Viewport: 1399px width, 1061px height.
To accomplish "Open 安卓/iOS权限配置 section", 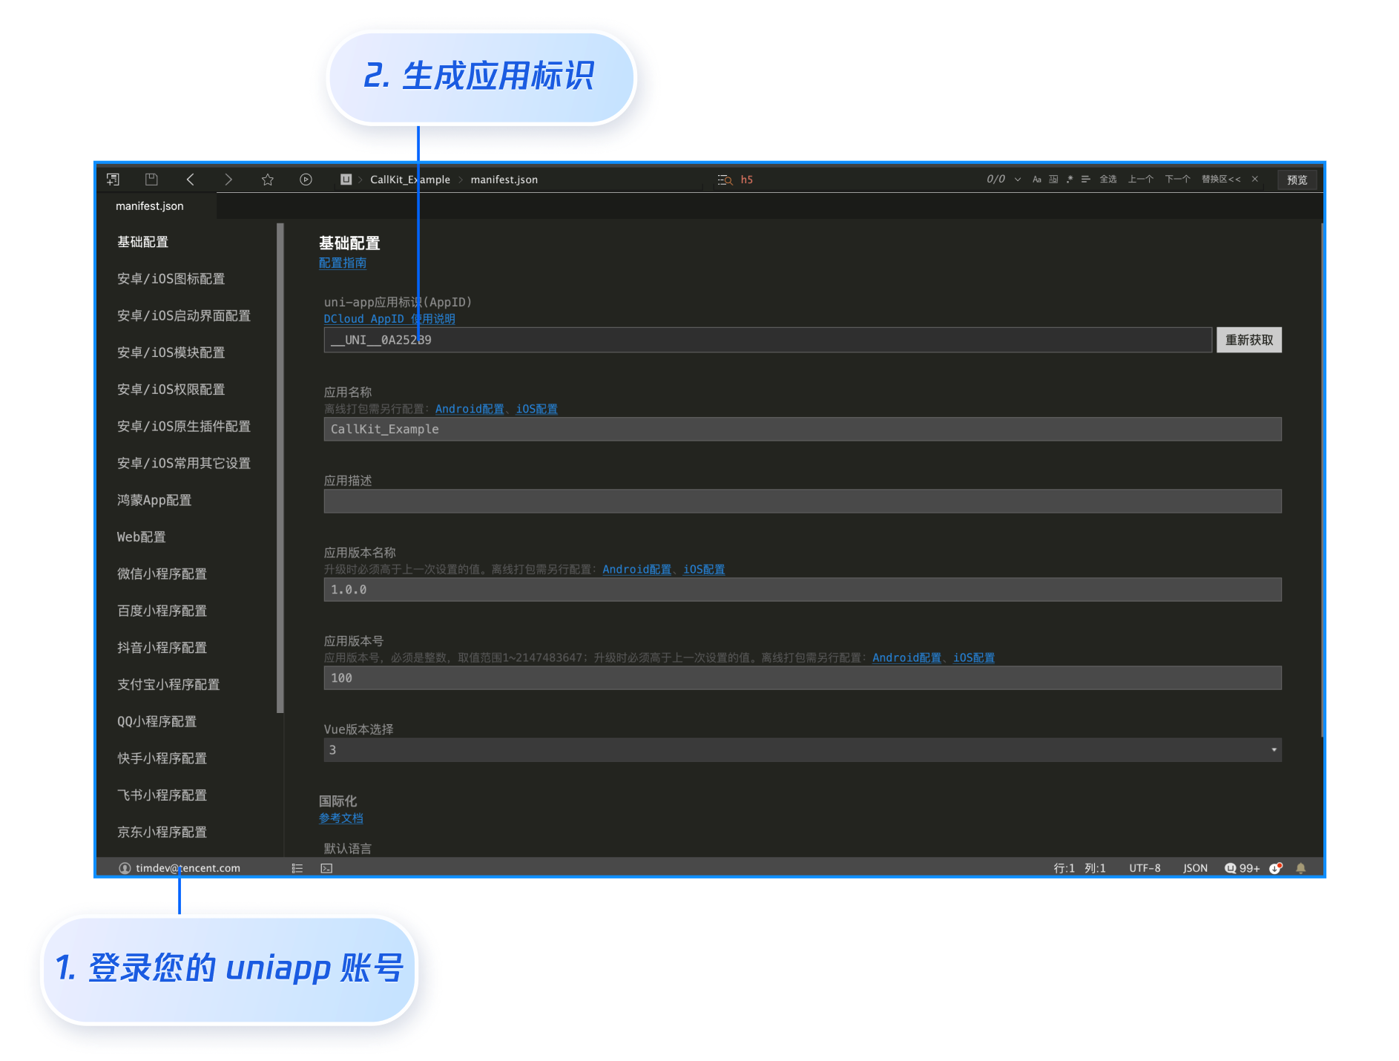I will point(171,390).
